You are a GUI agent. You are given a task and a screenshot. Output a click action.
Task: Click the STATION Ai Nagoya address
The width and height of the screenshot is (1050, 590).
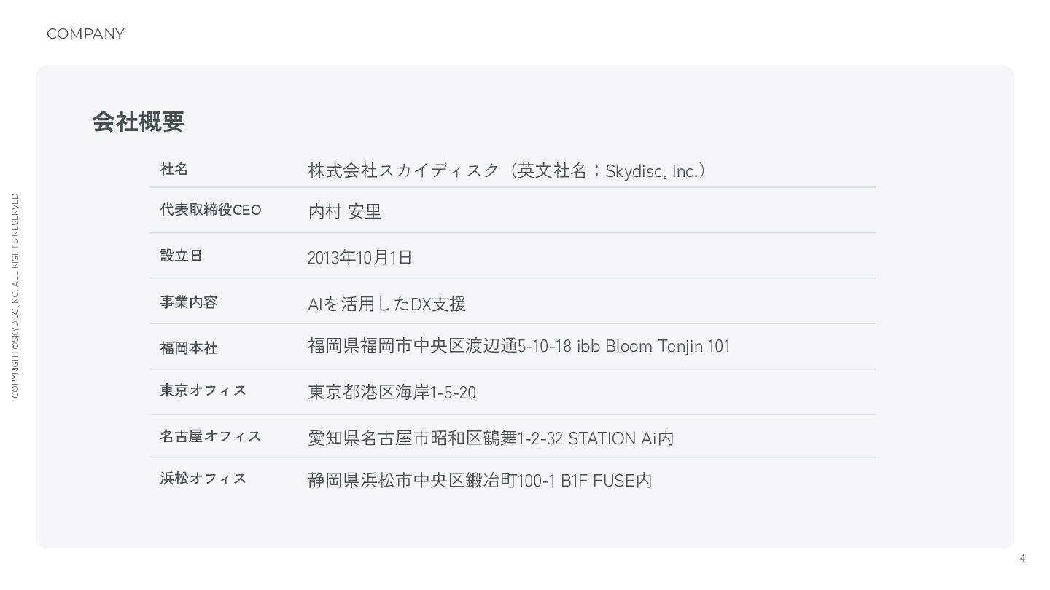tap(491, 438)
